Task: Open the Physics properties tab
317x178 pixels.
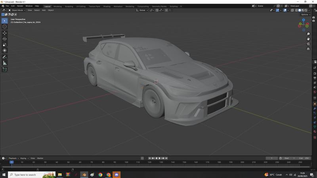Action: (x=315, y=118)
